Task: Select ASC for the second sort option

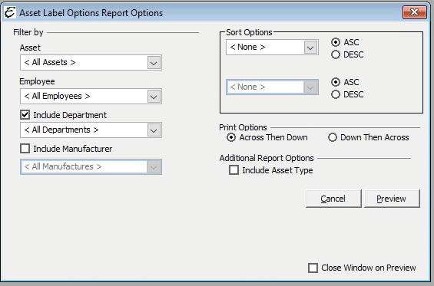Action: coord(336,82)
